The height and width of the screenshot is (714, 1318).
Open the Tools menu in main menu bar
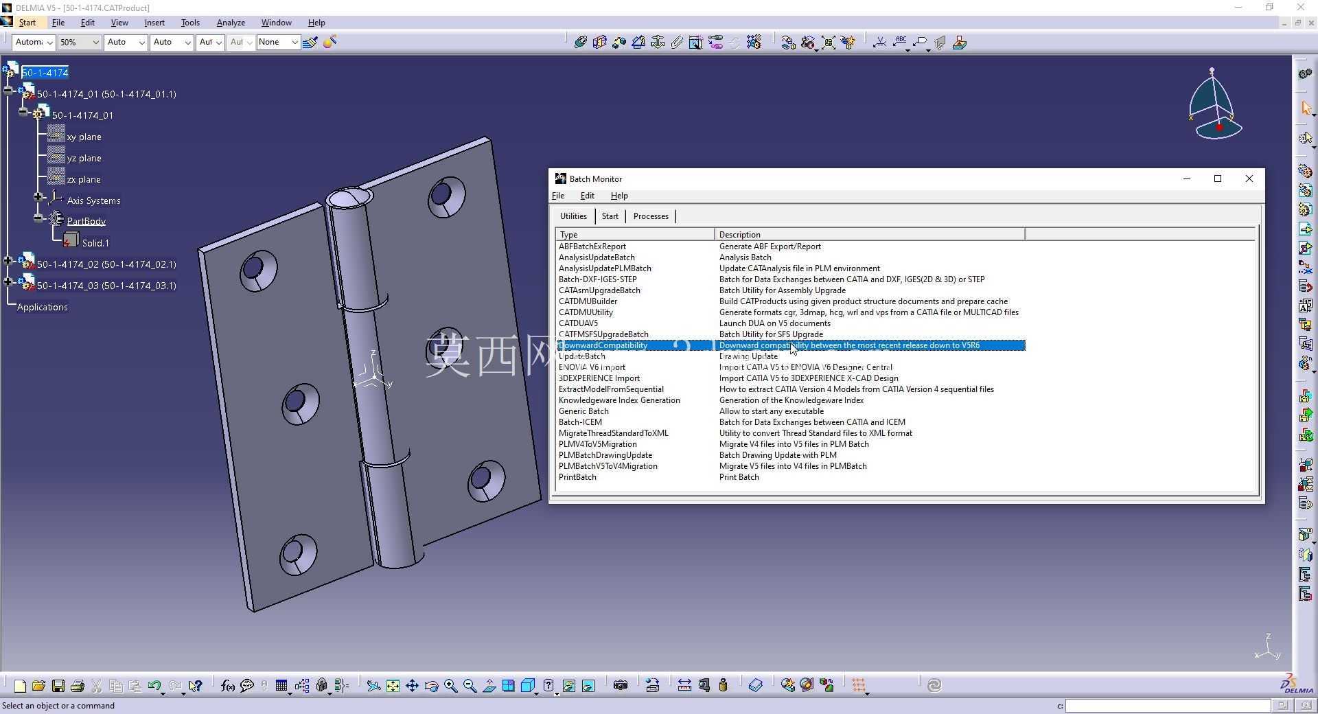[190, 23]
